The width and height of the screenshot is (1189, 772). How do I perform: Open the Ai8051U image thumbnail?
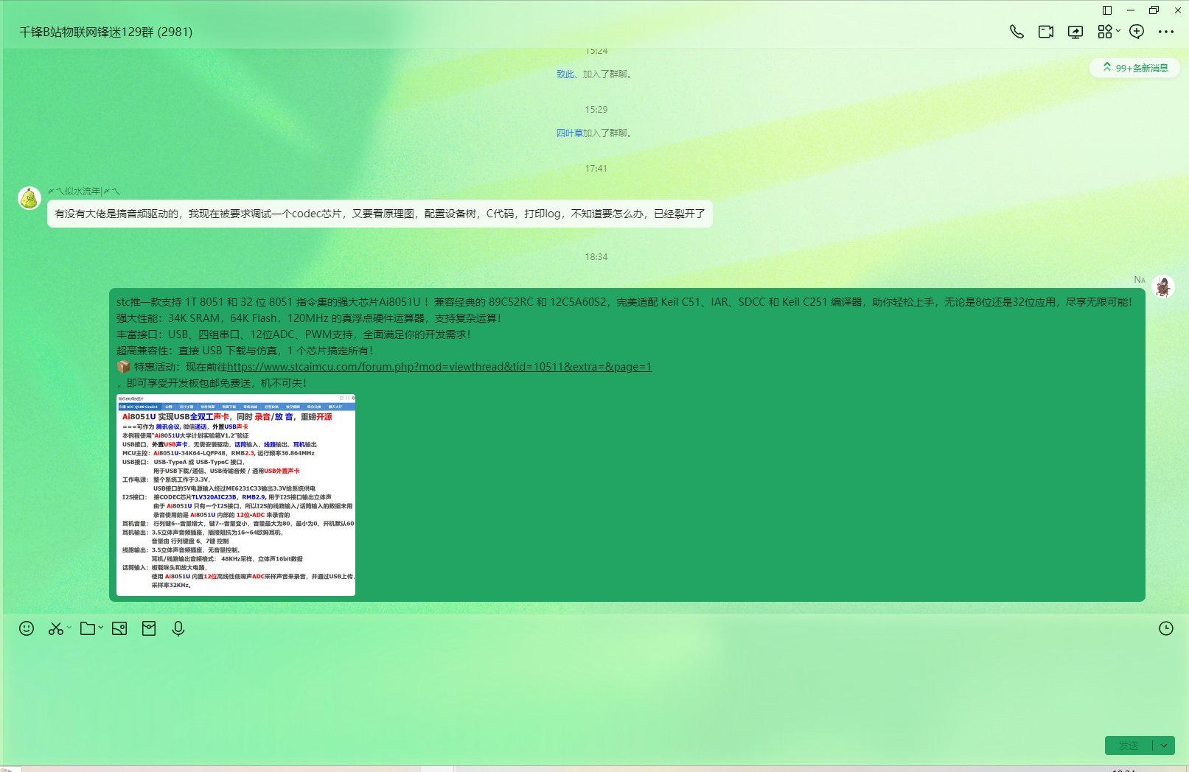click(236, 495)
